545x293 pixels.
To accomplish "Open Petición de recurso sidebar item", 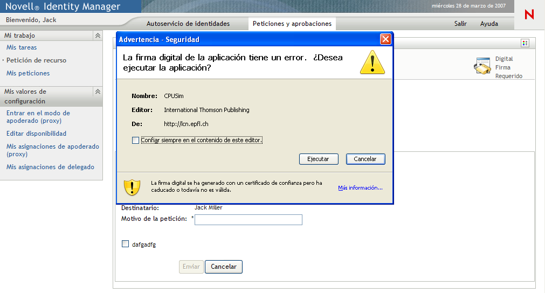I will point(36,60).
